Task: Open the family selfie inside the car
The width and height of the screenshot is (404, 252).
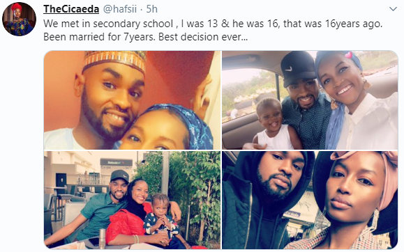Action: click(x=310, y=100)
